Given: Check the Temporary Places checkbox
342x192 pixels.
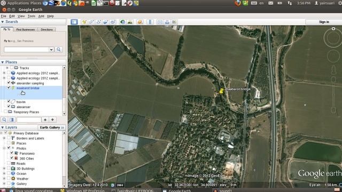Looking at the screenshot, I should coord(5,111).
